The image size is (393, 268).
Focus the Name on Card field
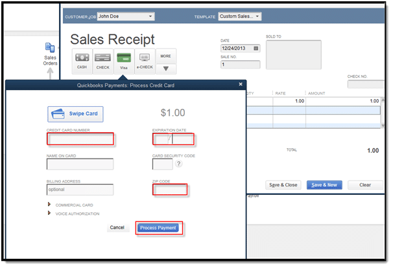tap(80, 164)
